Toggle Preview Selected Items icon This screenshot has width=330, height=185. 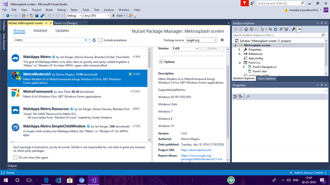point(299,29)
